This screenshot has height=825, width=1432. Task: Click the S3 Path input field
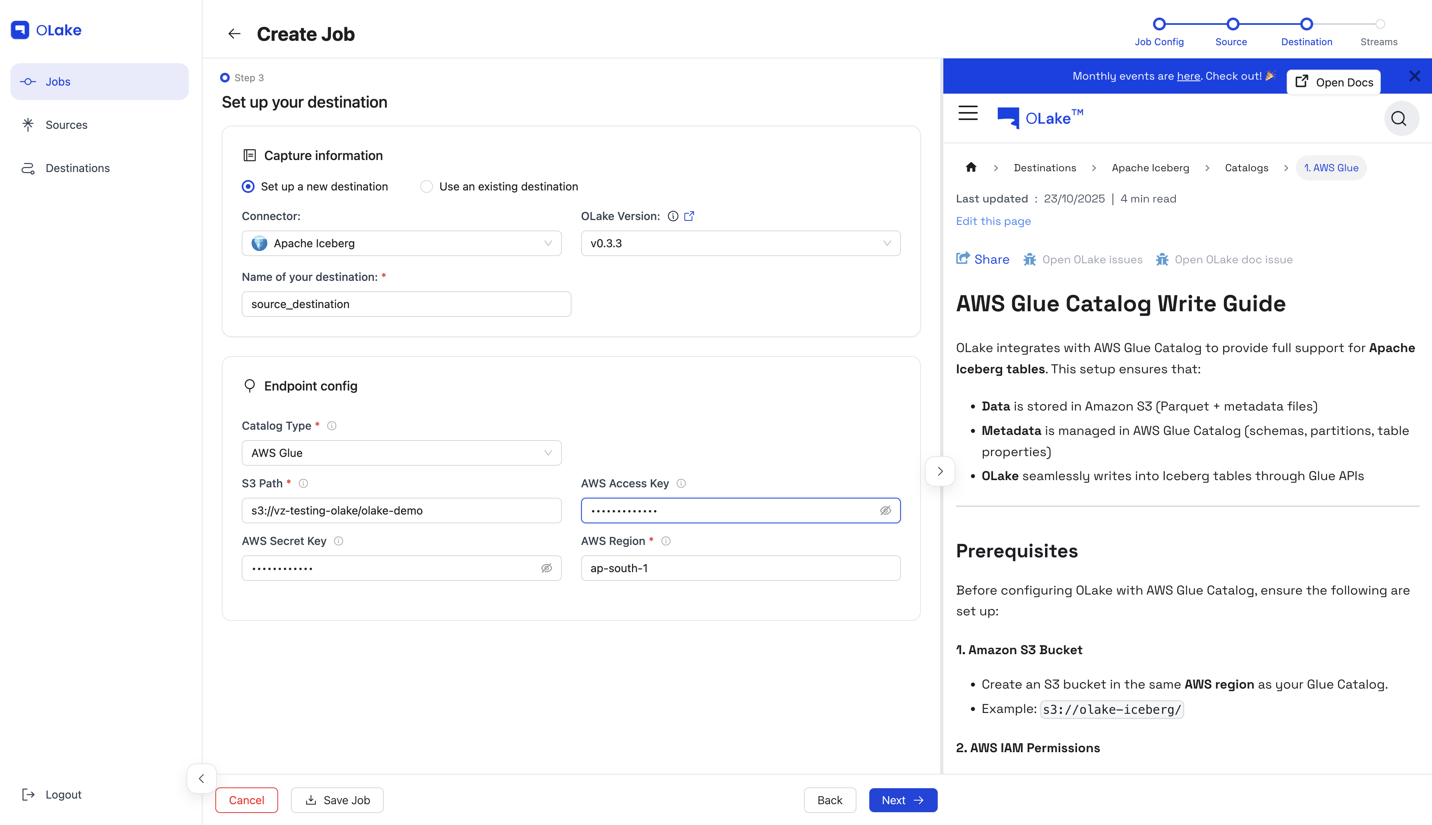tap(401, 510)
